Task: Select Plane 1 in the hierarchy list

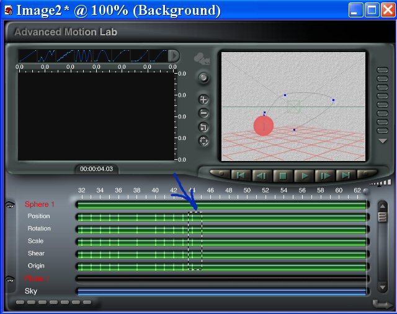Action: click(37, 278)
